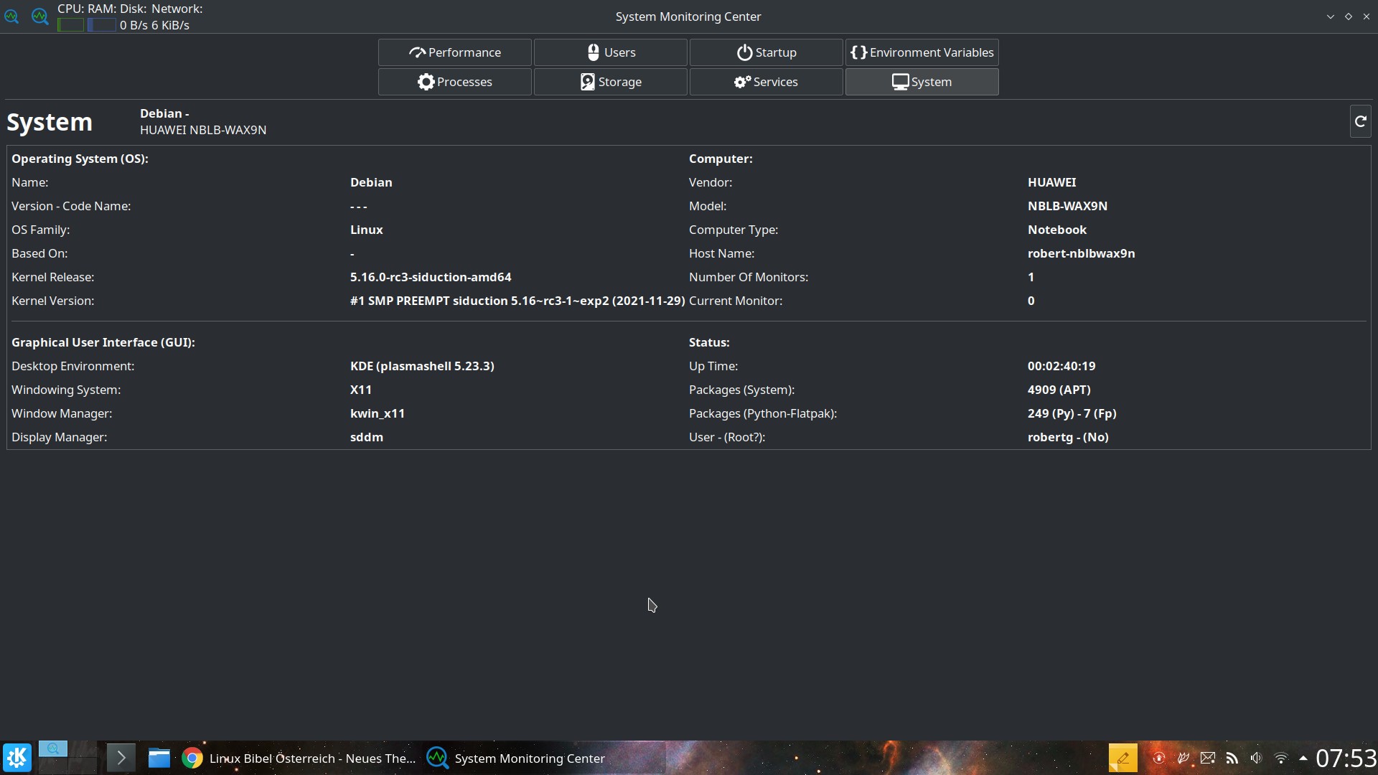This screenshot has height=775, width=1378.
Task: Switch to the Users tab
Action: point(610,52)
